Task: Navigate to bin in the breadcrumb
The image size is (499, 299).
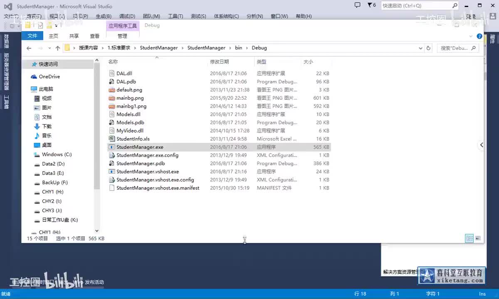Action: (x=238, y=48)
